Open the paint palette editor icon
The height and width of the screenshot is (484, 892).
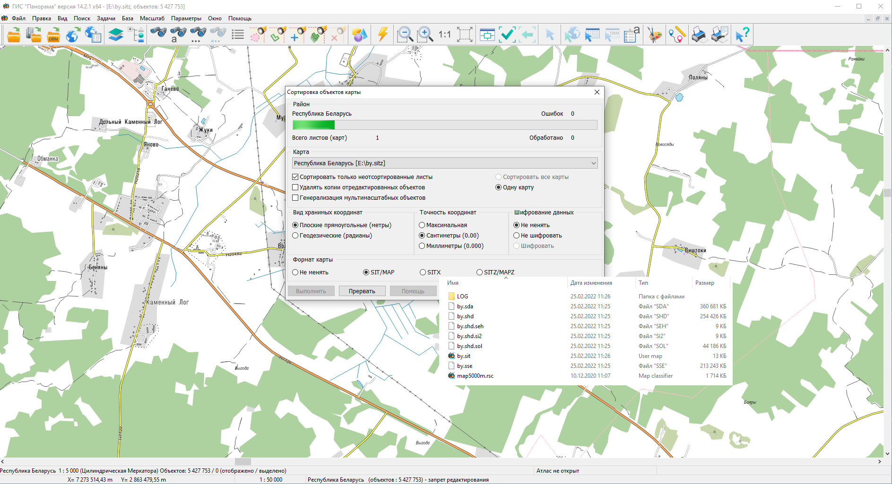654,35
